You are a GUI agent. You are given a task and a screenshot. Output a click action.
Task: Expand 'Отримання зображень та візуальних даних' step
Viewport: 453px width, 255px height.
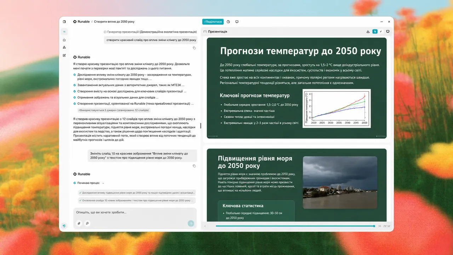116,97
